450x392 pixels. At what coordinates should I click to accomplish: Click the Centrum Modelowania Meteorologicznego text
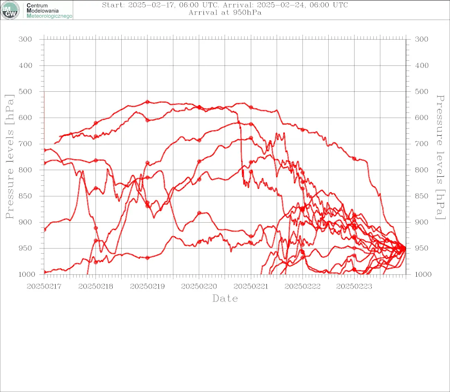49,11
